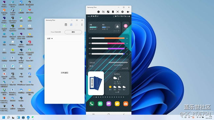The height and width of the screenshot is (120, 214).
Task: Open the purple Messages app in dock
Action: pyautogui.click(x=109, y=104)
